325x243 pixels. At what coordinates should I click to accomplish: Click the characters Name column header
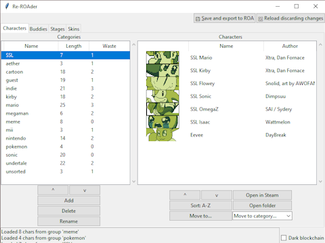tap(226, 46)
